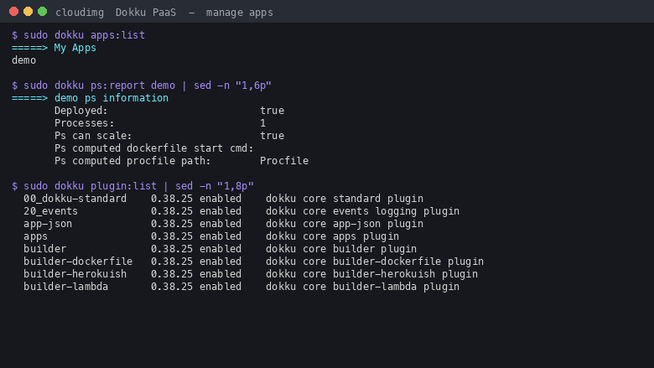Click 'dokku core builder-dockerfile plugin' description
The width and height of the screenshot is (654, 368).
tap(375, 262)
